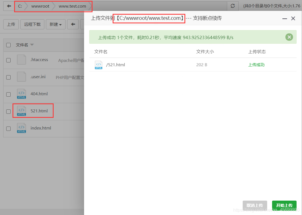Open the 404.html file name
302x215 pixels.
(39, 94)
